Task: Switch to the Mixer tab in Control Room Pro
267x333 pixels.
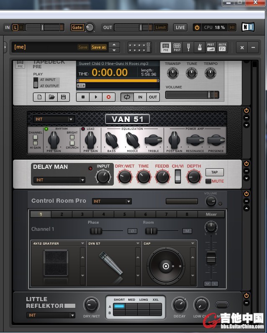Action: [211, 214]
